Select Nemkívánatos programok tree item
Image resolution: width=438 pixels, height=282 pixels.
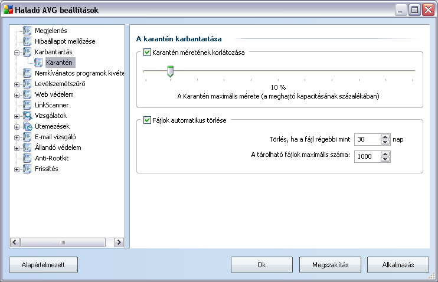tap(79, 73)
